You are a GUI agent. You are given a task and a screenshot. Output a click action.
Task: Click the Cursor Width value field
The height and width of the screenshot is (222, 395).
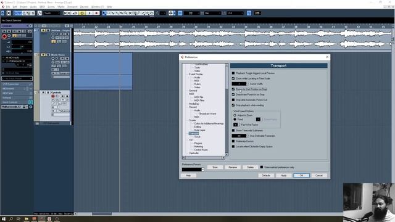pyautogui.click(x=239, y=84)
